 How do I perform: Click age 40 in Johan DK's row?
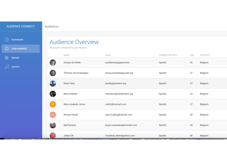[x=191, y=136]
